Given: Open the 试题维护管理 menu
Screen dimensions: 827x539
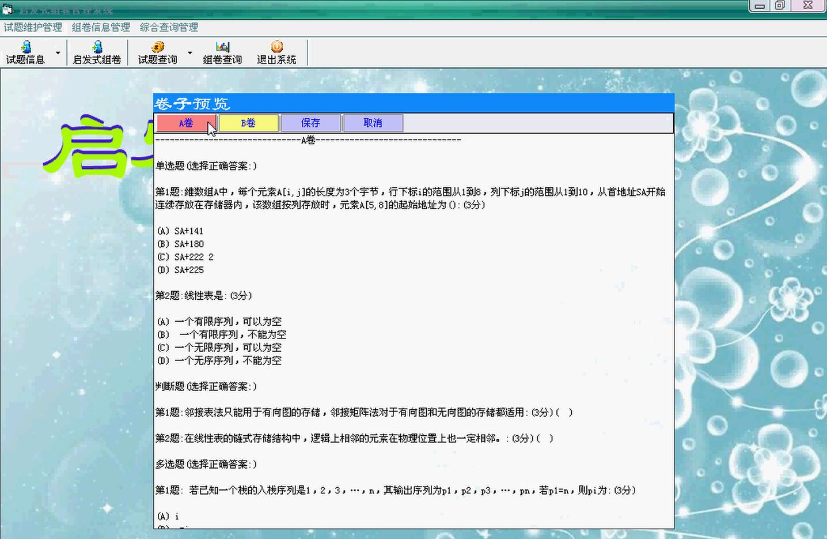Looking at the screenshot, I should [x=33, y=27].
